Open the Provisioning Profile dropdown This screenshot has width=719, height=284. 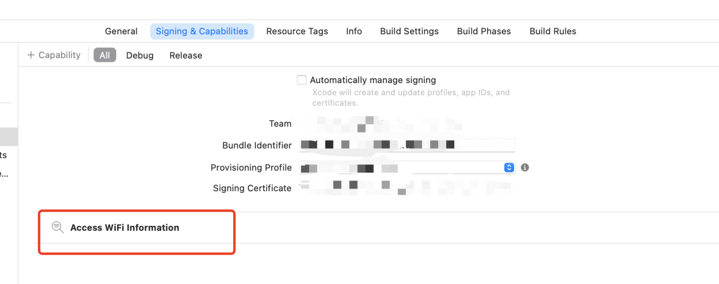(x=407, y=167)
